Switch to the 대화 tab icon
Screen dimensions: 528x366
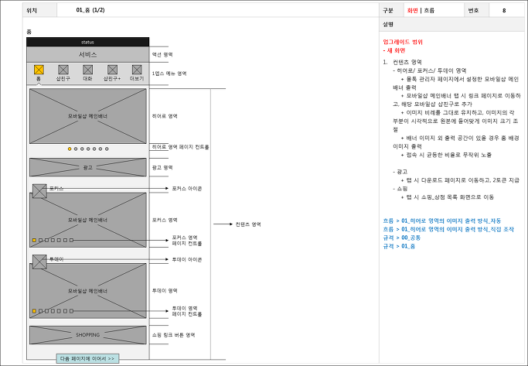(x=87, y=70)
